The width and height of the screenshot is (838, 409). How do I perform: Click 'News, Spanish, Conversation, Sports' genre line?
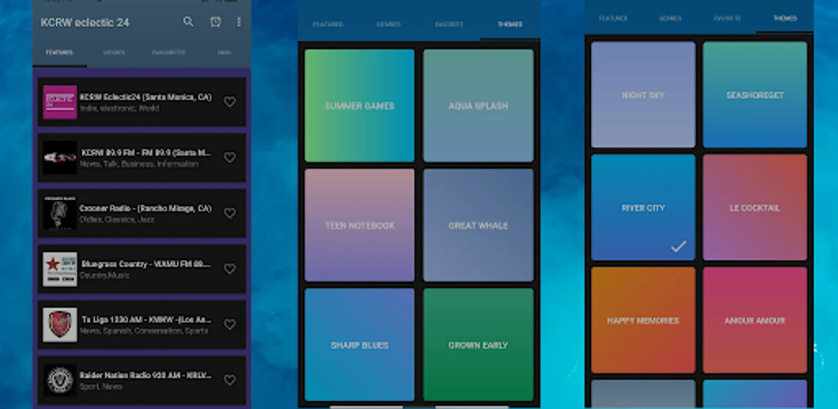[x=144, y=331]
